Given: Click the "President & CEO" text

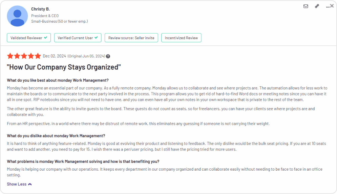Looking at the screenshot, I should pos(45,16).
